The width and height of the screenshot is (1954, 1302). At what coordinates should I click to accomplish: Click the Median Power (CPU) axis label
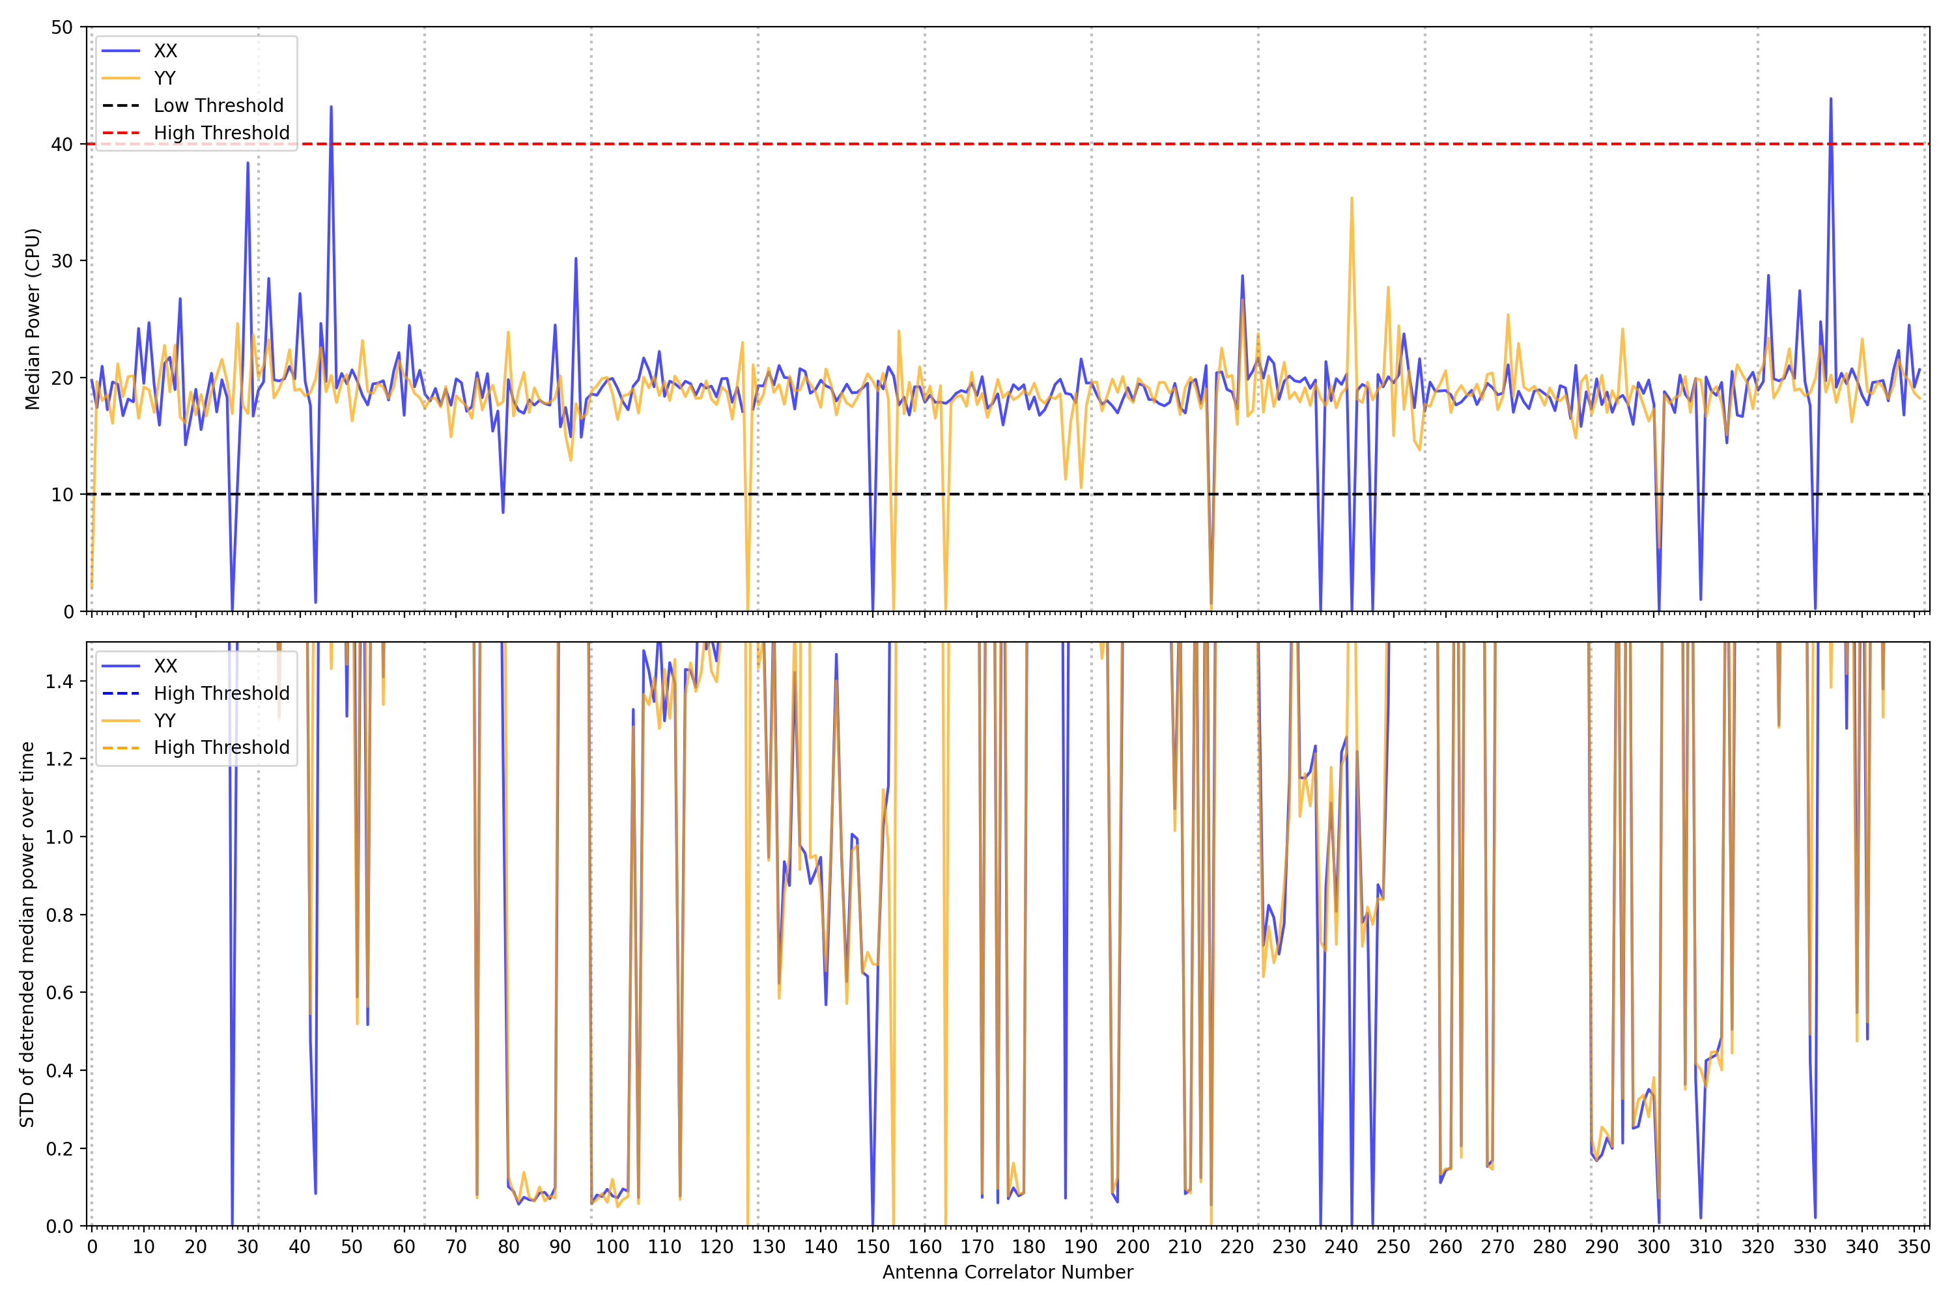tap(33, 319)
